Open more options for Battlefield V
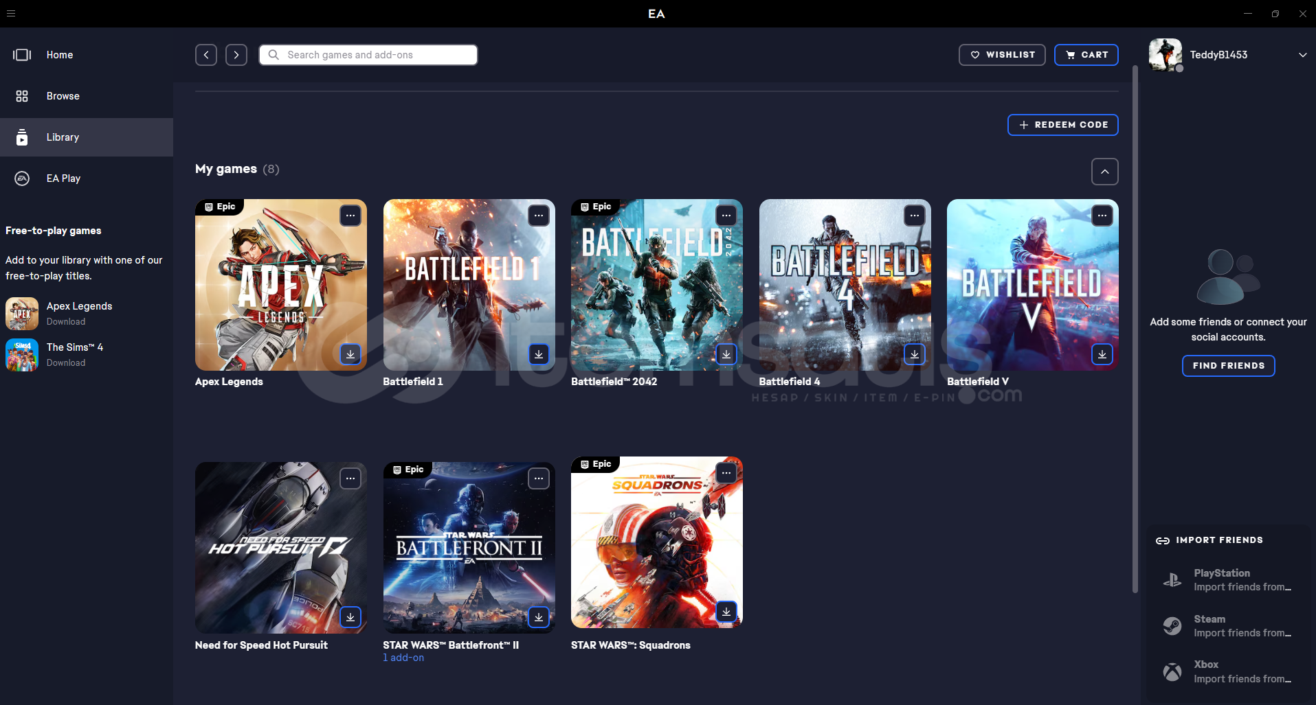The height and width of the screenshot is (705, 1316). point(1102,216)
